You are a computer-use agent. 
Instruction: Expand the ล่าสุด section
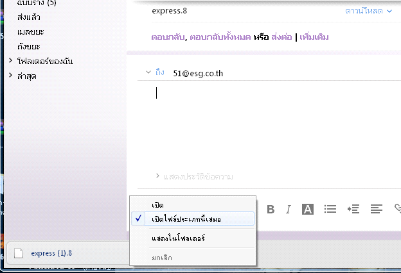point(10,76)
